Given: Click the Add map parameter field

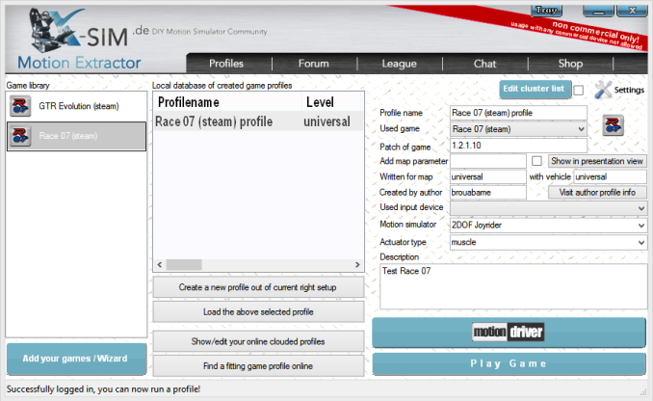Looking at the screenshot, I should click(x=488, y=161).
